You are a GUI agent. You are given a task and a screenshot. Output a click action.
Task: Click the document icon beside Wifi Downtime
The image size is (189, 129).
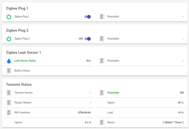click(9, 112)
